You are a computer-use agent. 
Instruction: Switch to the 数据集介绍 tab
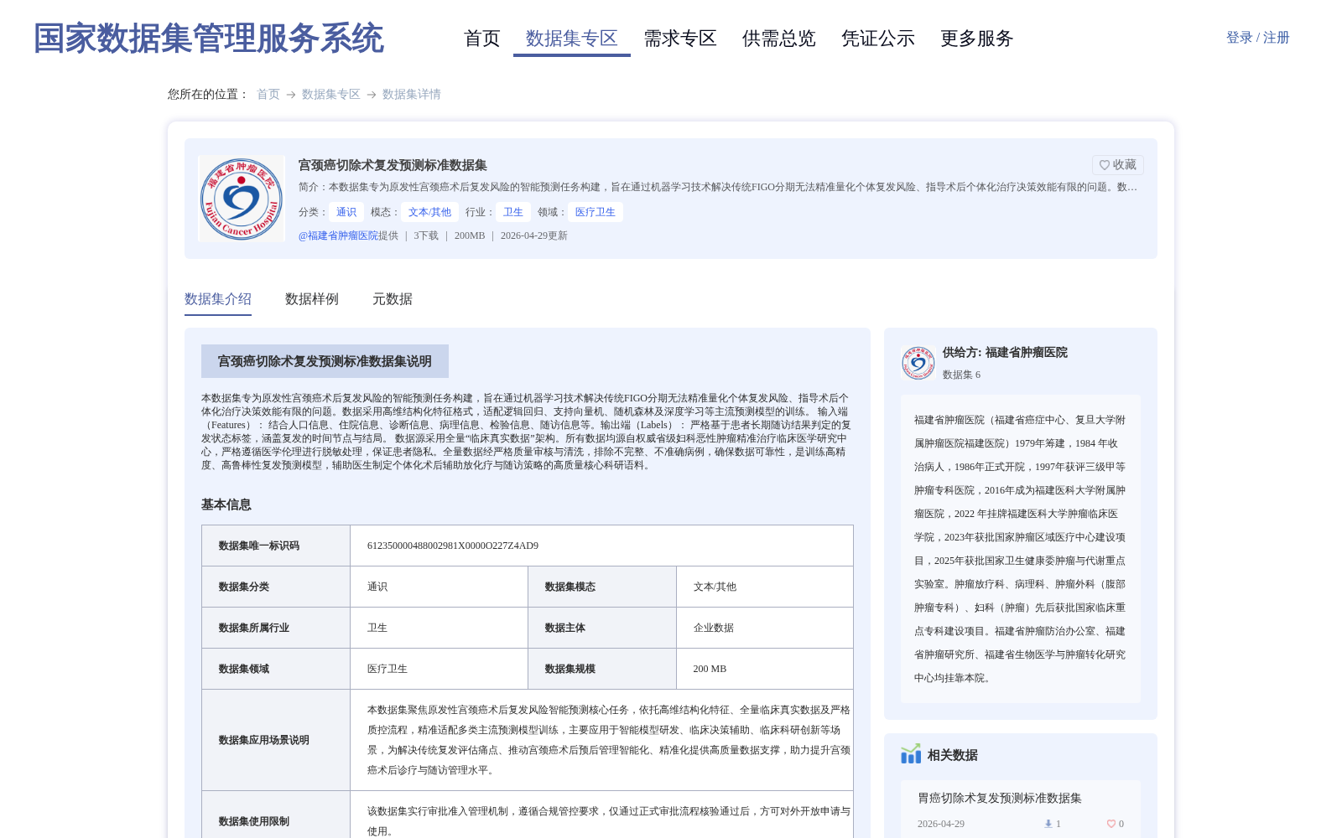coord(218,299)
